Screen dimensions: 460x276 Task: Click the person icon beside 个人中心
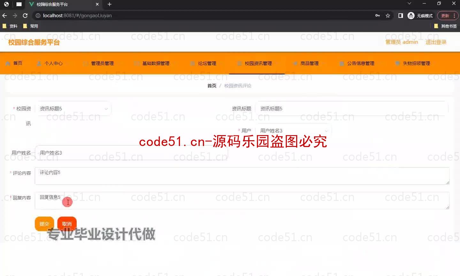pos(39,63)
